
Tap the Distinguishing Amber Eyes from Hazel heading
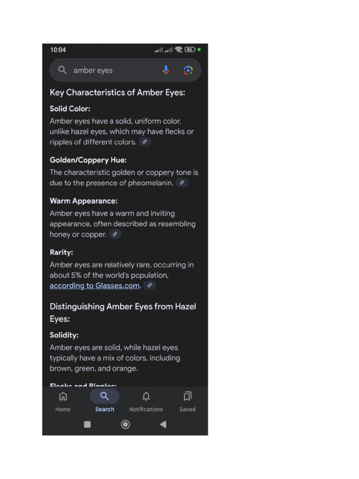tap(123, 312)
